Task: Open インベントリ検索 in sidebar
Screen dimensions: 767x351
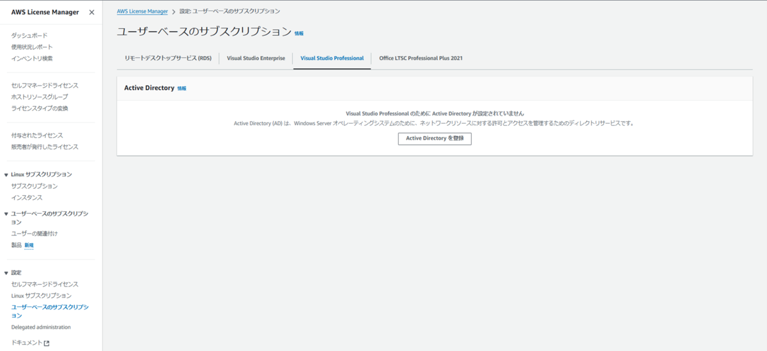Action: click(x=32, y=58)
